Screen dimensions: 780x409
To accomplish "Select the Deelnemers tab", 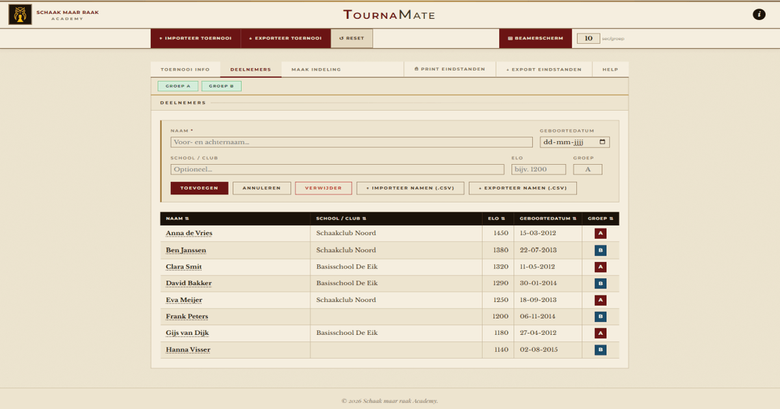I will 251,69.
